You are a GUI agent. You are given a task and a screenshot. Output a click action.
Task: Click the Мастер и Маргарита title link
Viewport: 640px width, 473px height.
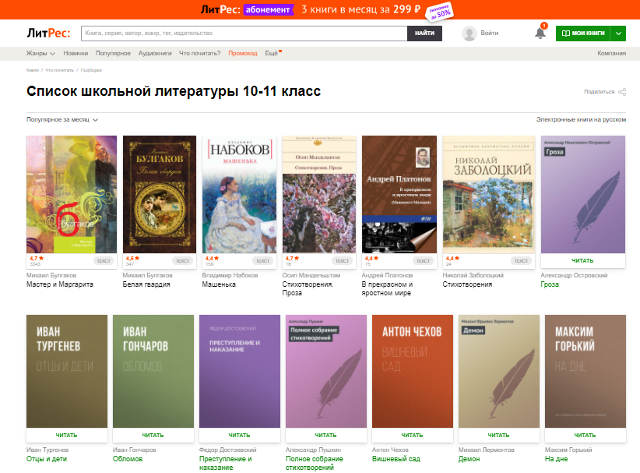click(60, 284)
